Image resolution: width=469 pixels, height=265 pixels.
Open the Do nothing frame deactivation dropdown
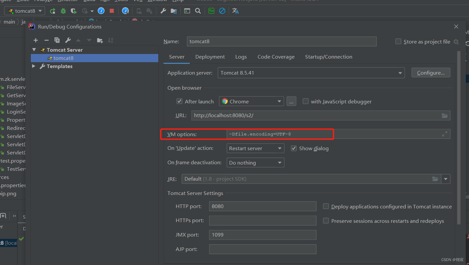(x=255, y=163)
